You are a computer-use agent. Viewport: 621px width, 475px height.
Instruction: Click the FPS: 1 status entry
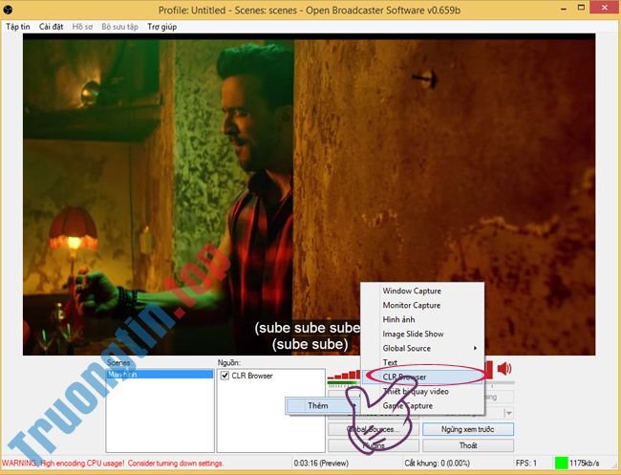[526, 463]
